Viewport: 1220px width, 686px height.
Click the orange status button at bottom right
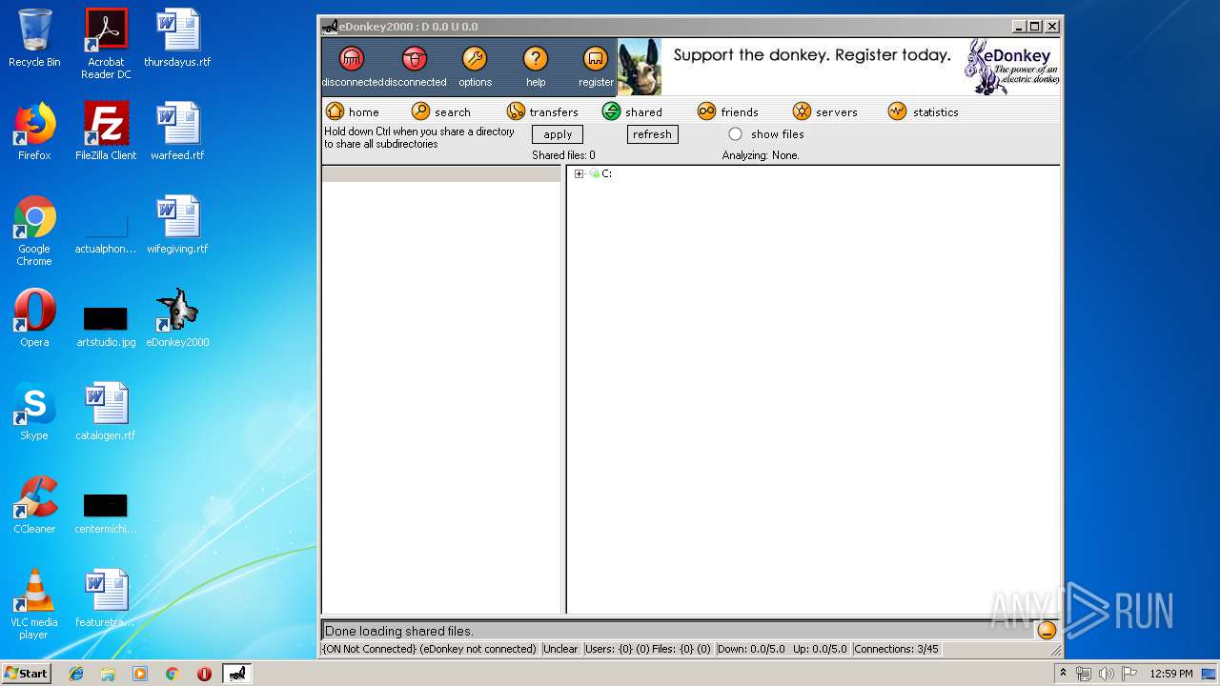(1047, 630)
